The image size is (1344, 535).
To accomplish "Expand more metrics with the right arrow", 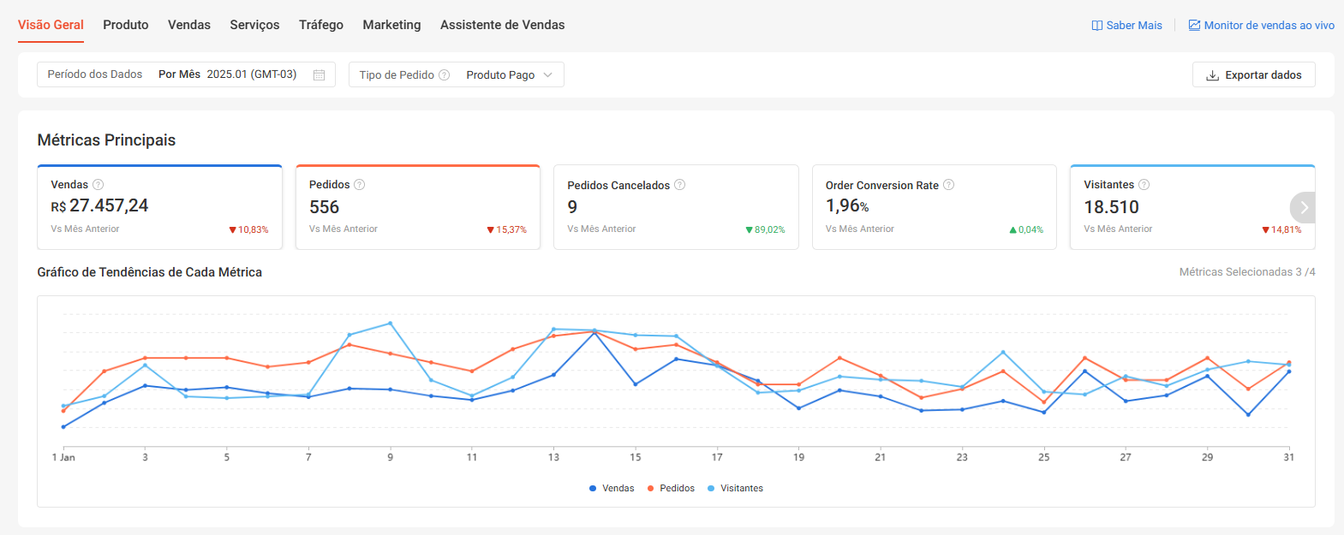I will click(x=1304, y=207).
